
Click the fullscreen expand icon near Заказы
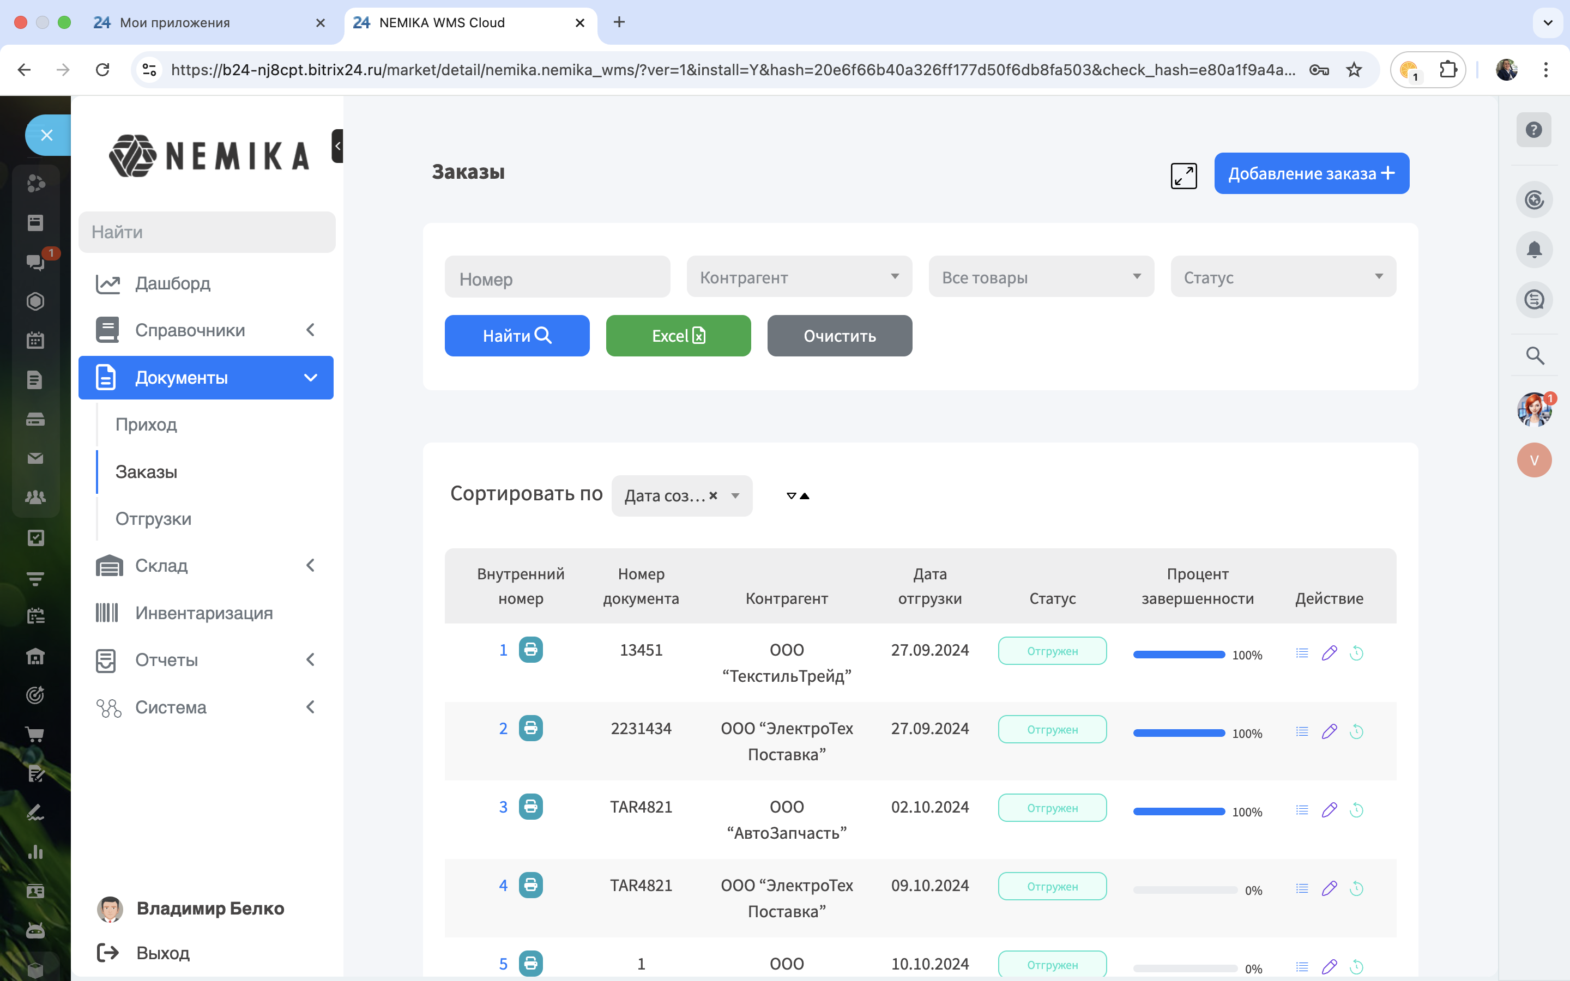coord(1183,175)
